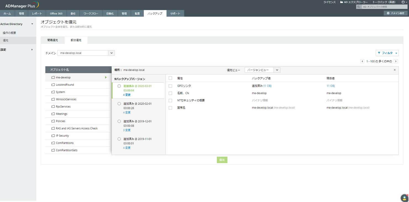Select backup version 2019-11-01 radio button
Screen dimensions: 409x202
tap(119, 139)
